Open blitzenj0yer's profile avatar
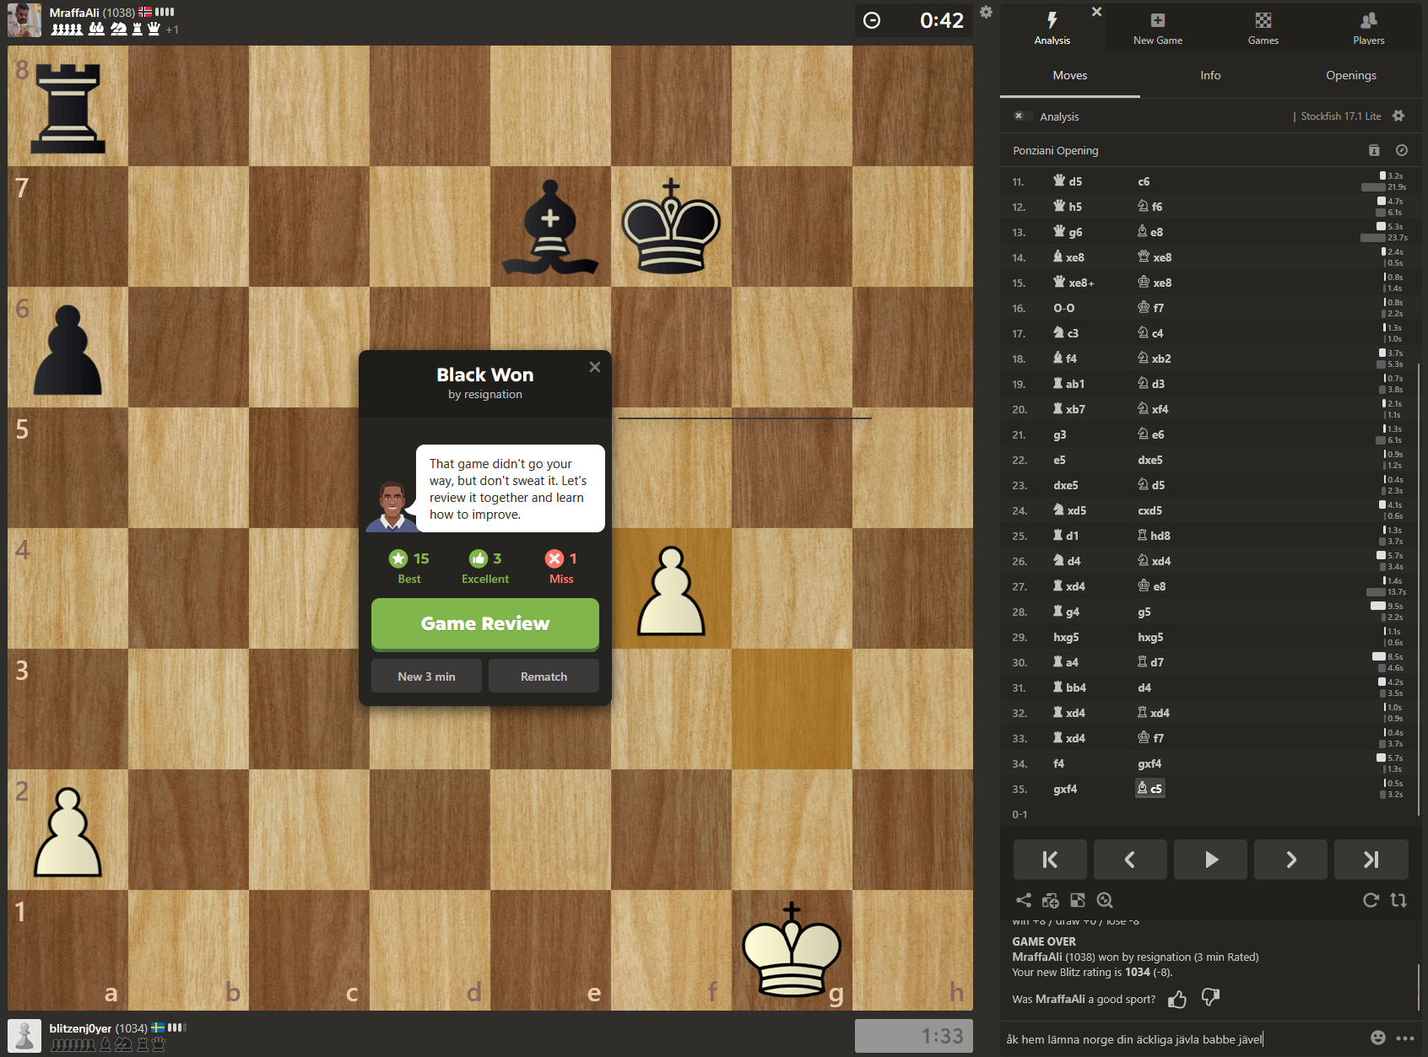The height and width of the screenshot is (1057, 1428). click(24, 1036)
